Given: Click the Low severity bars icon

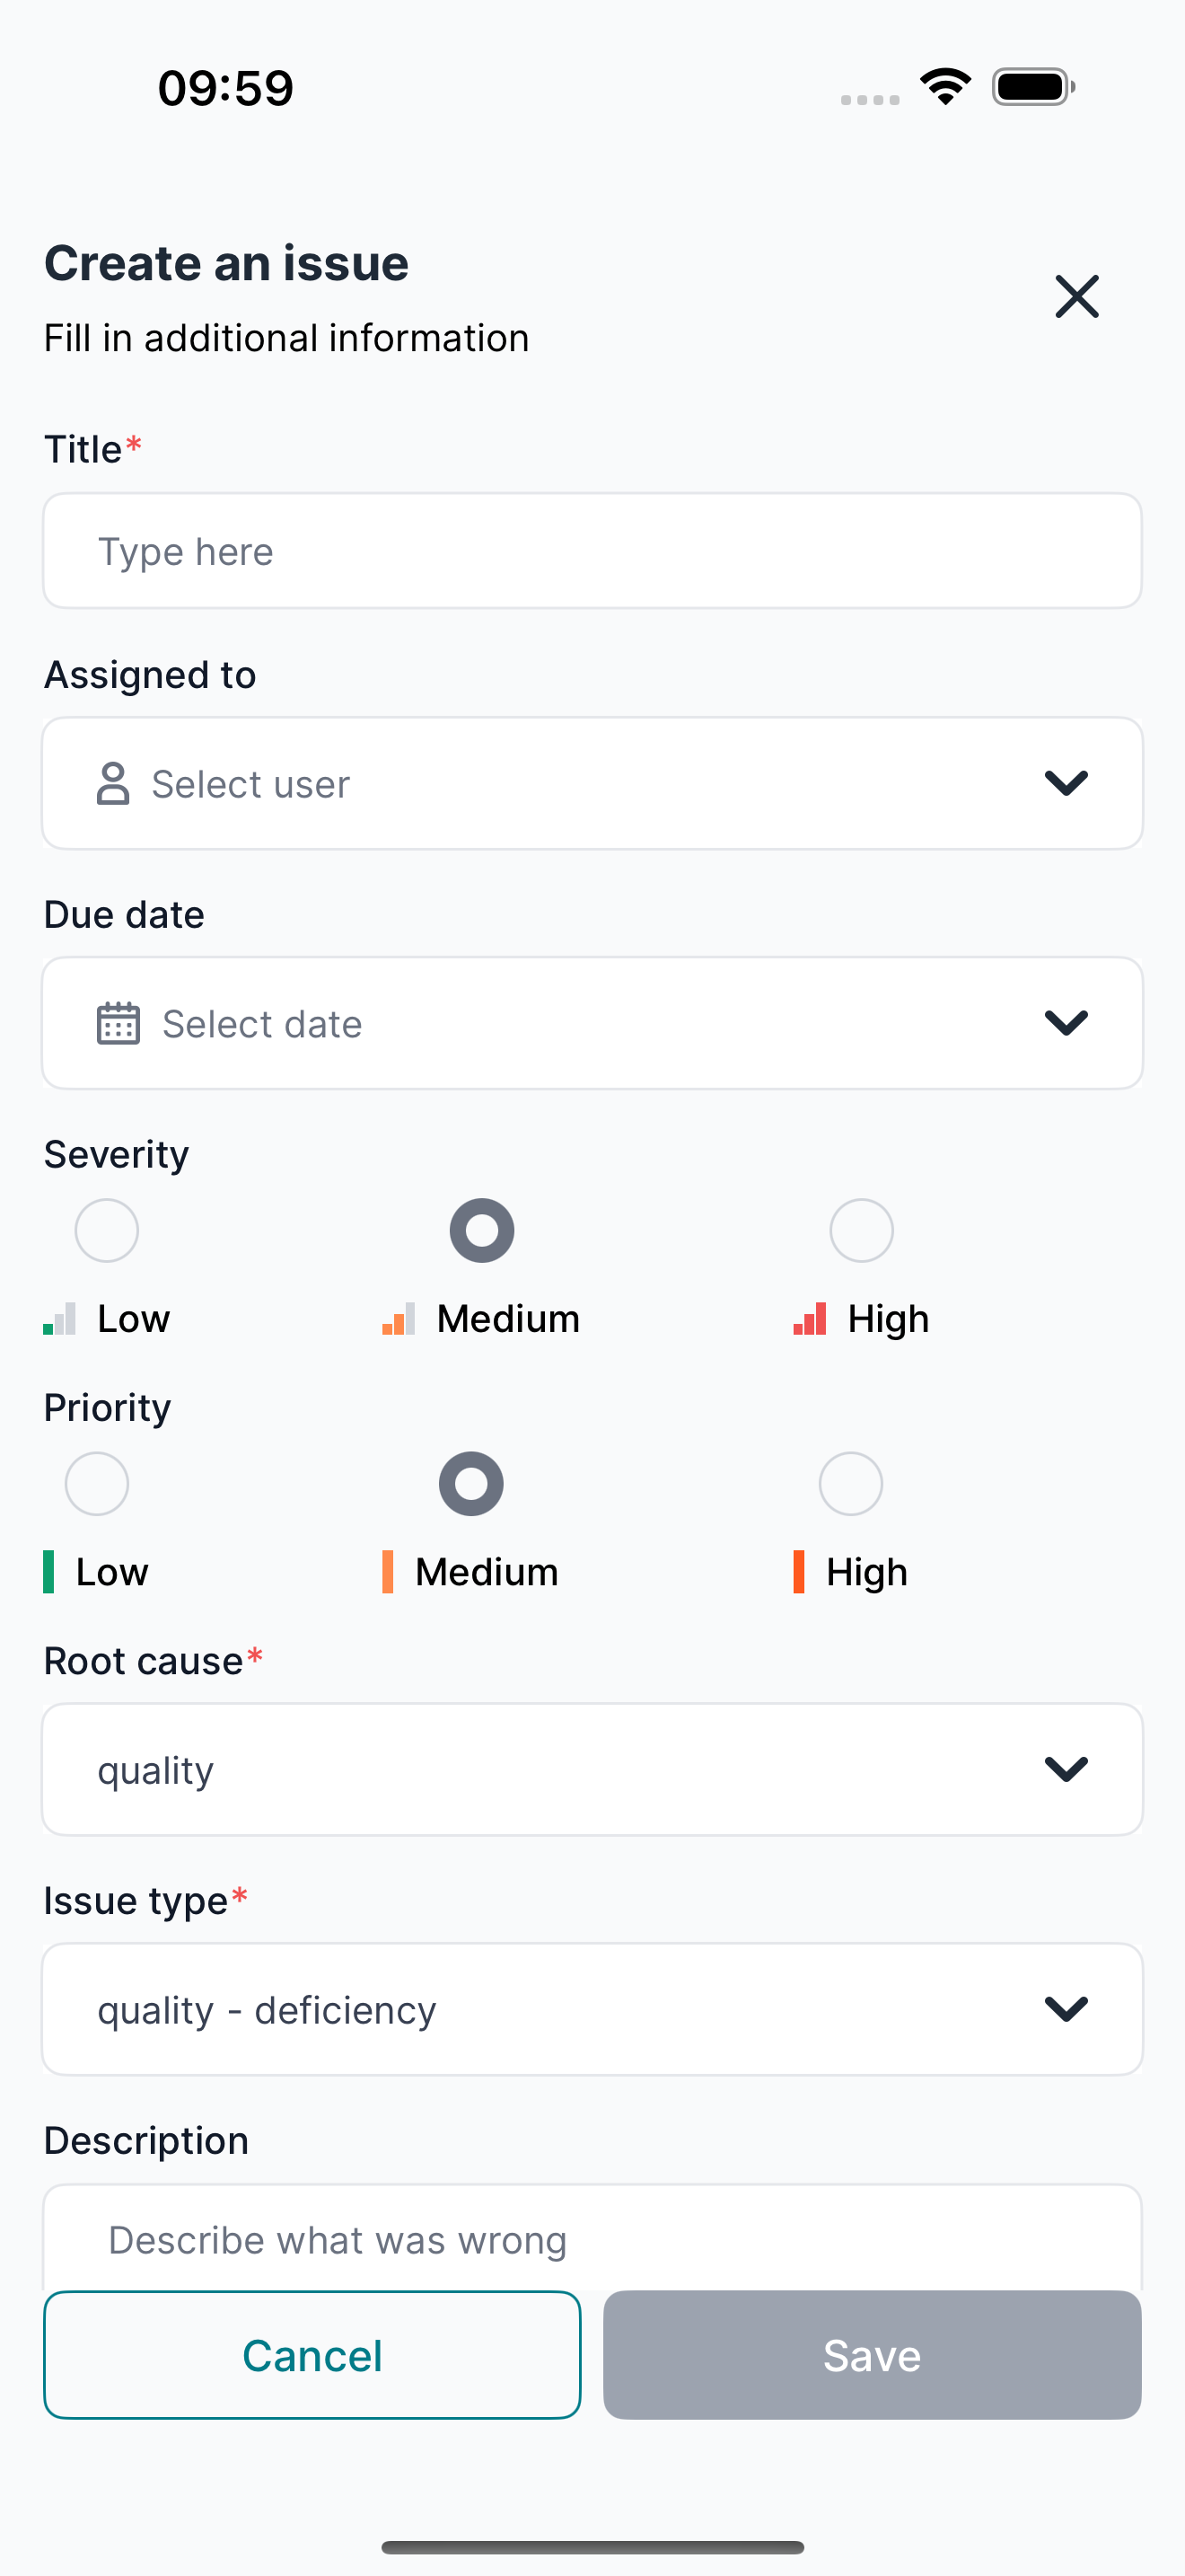Looking at the screenshot, I should tap(60, 1318).
